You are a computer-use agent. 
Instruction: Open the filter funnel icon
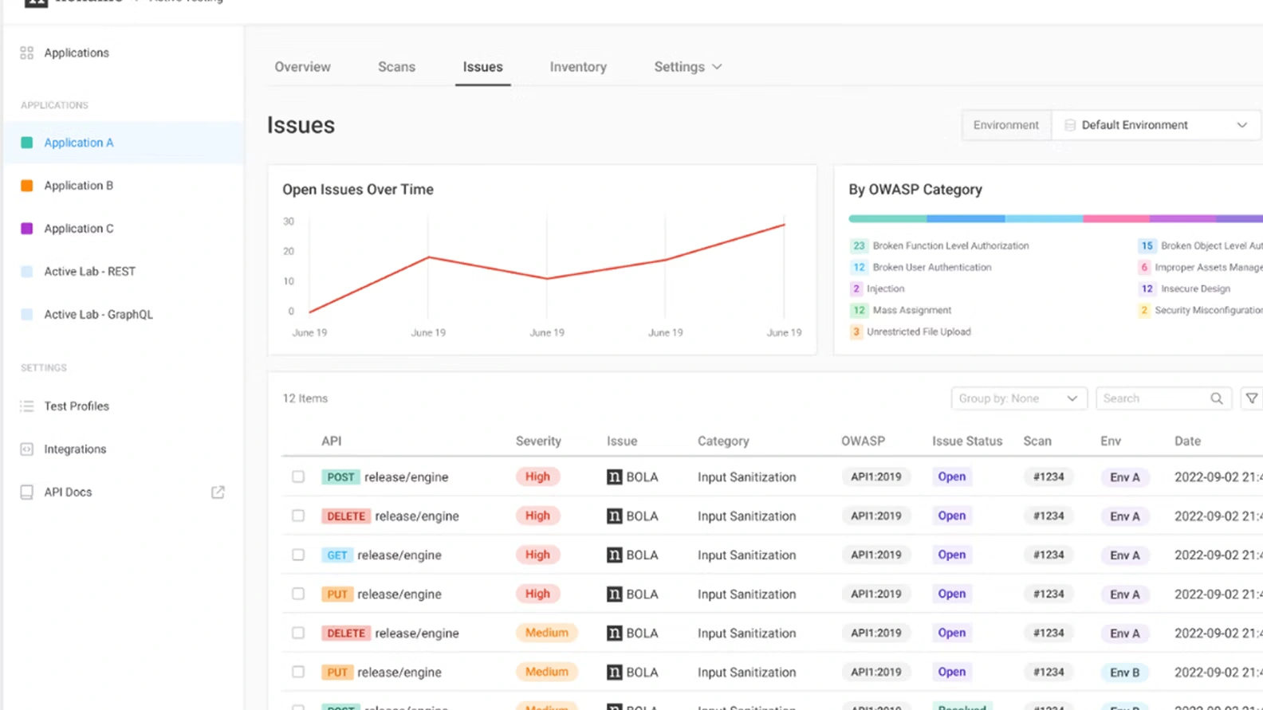point(1252,398)
